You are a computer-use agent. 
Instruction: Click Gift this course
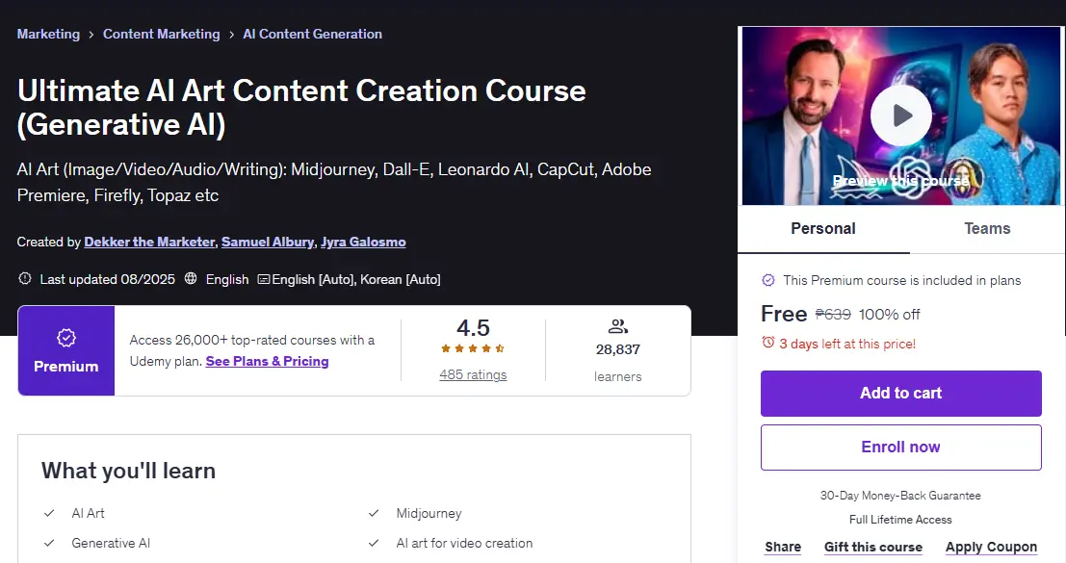point(872,547)
